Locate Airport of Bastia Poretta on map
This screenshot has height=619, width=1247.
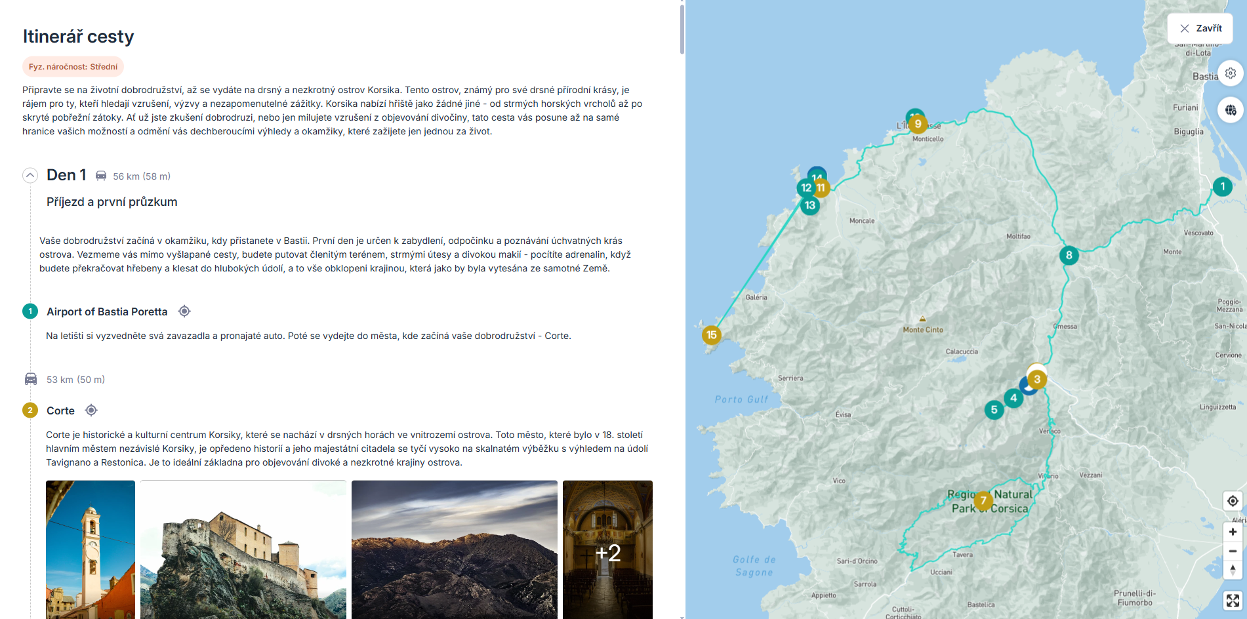tap(184, 311)
